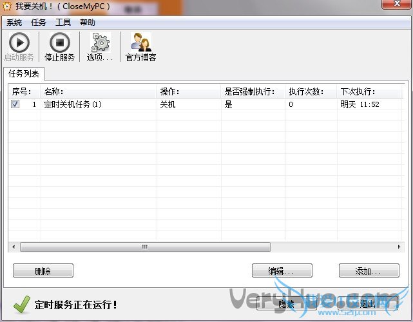This screenshot has height=322, width=413.
Task: Click the scrollbar left arrow
Action: (x=14, y=247)
